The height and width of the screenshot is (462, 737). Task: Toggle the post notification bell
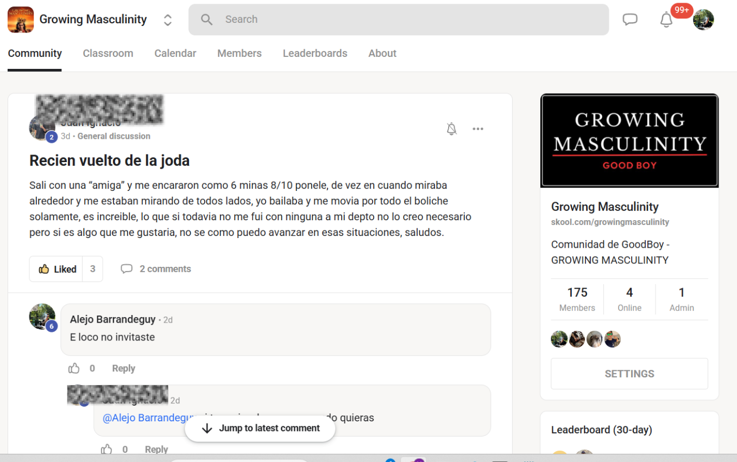click(x=451, y=129)
